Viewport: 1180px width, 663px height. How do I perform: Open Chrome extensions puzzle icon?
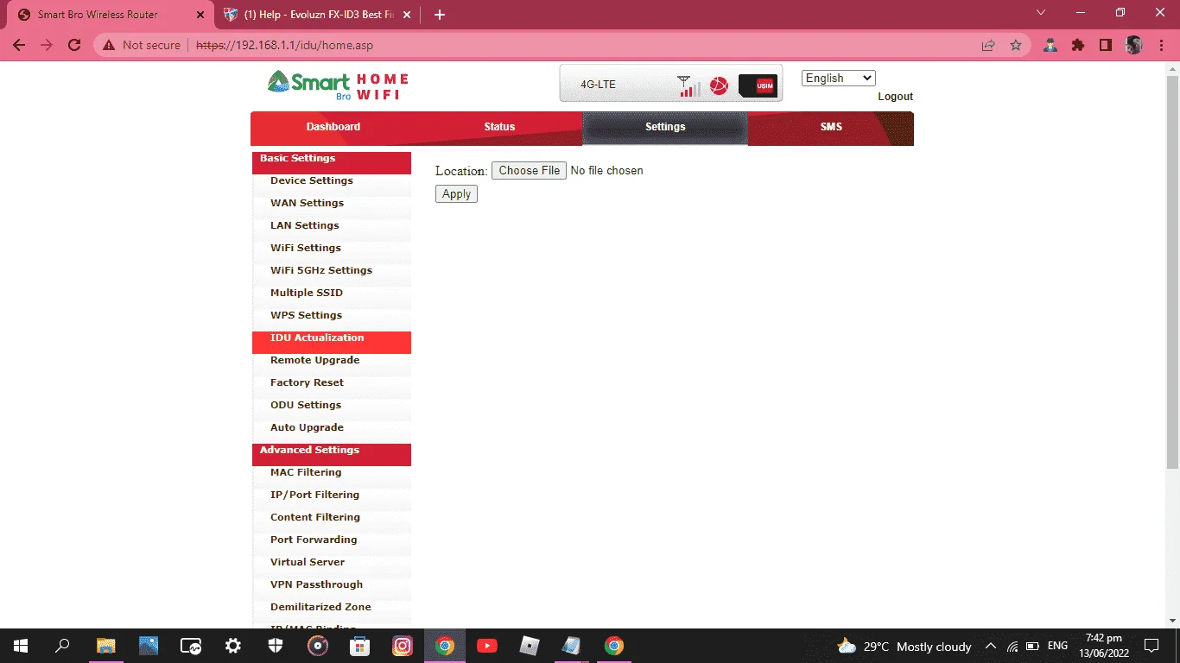coord(1077,45)
